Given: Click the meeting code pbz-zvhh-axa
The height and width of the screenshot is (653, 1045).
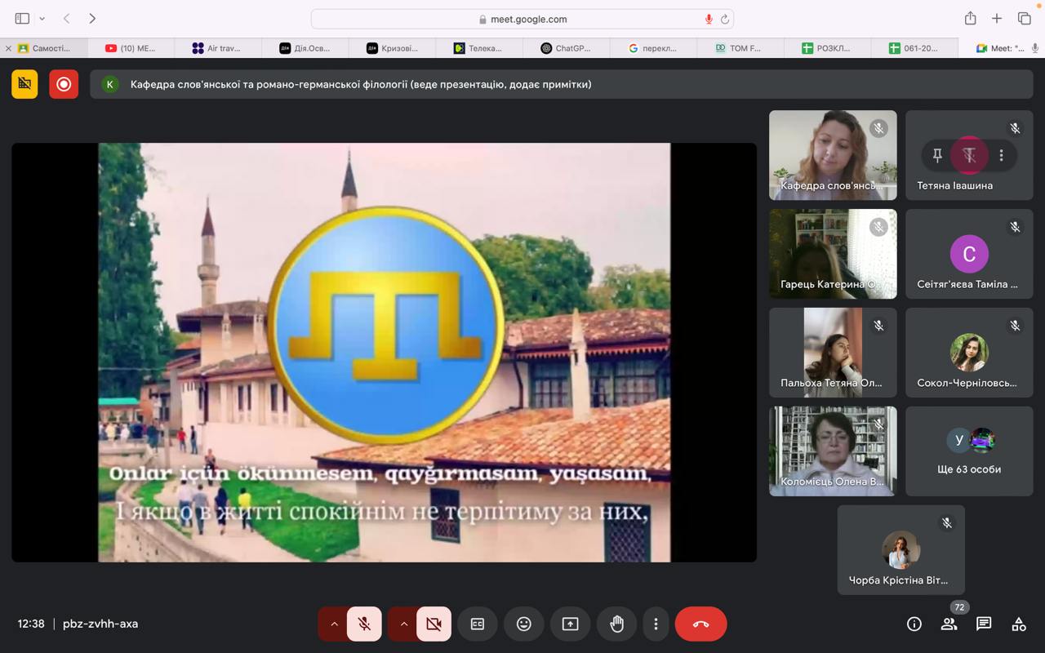Looking at the screenshot, I should [x=100, y=624].
